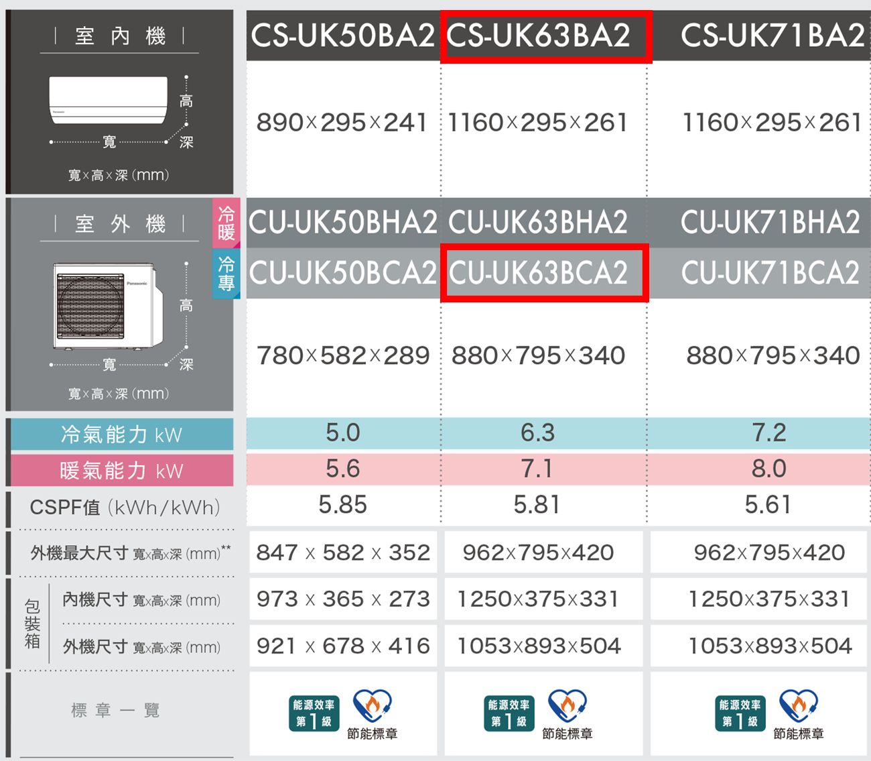Click the 節能標章 heart logo in the CS-UK71BA2 column
The image size is (871, 761).
[799, 707]
